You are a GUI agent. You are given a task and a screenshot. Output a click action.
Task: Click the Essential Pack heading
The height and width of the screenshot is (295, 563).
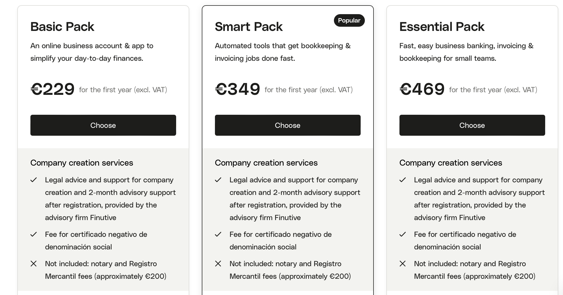point(442,27)
